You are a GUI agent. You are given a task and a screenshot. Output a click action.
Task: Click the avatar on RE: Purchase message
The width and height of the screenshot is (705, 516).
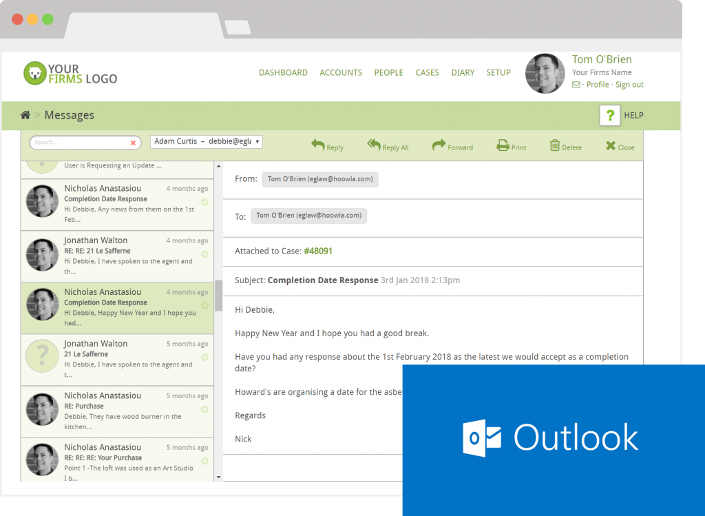42,409
